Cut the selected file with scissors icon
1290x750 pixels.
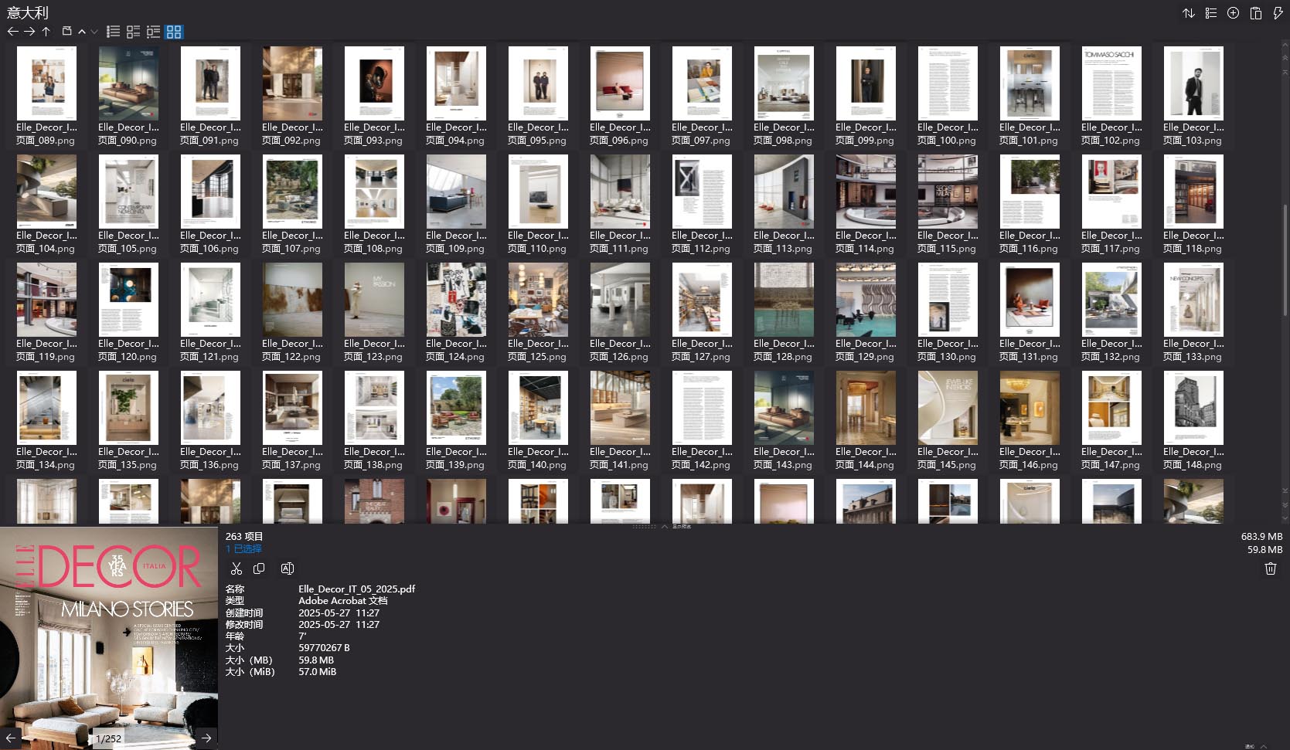coord(237,568)
